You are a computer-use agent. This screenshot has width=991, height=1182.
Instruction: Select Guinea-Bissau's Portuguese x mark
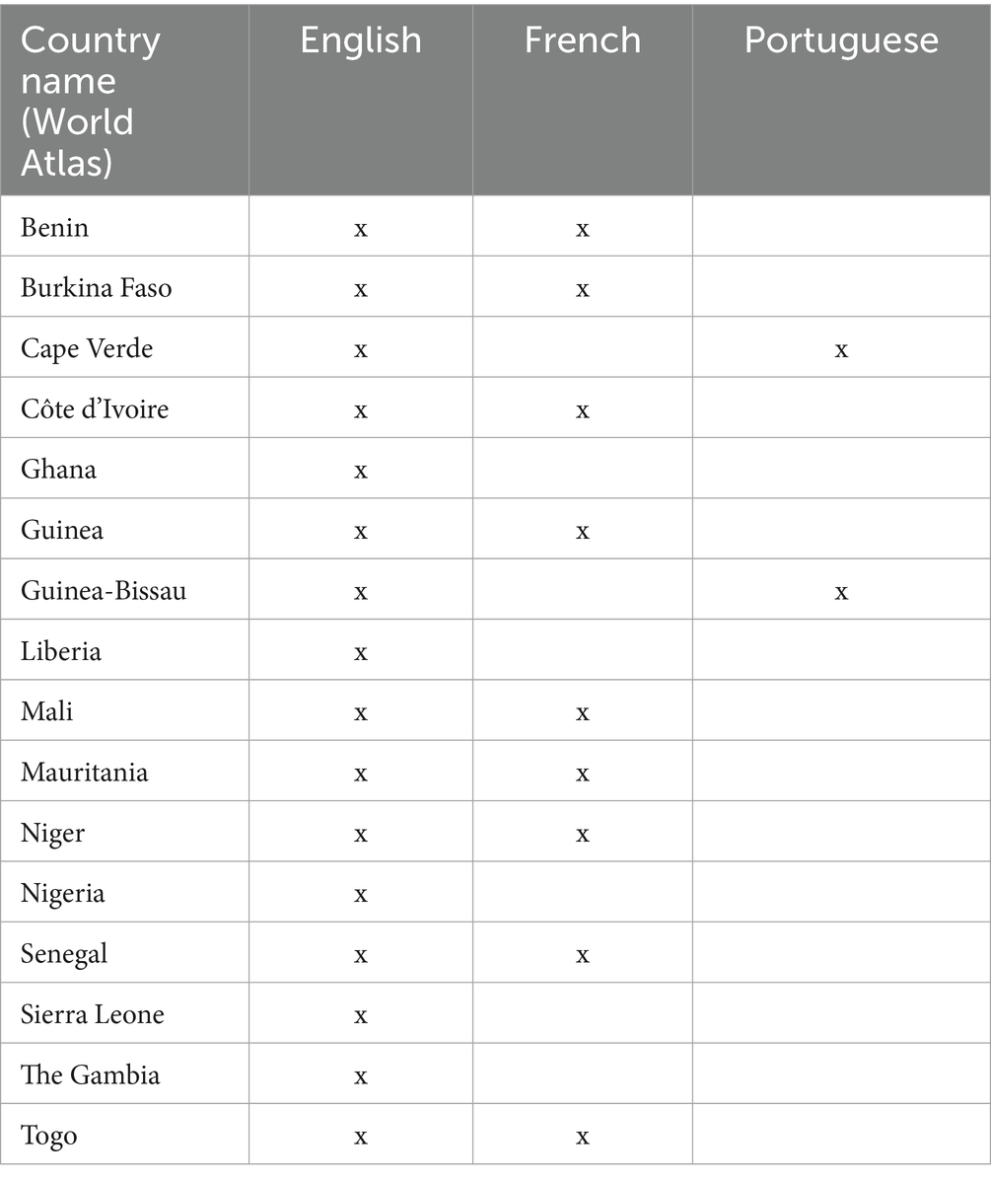[x=841, y=592]
